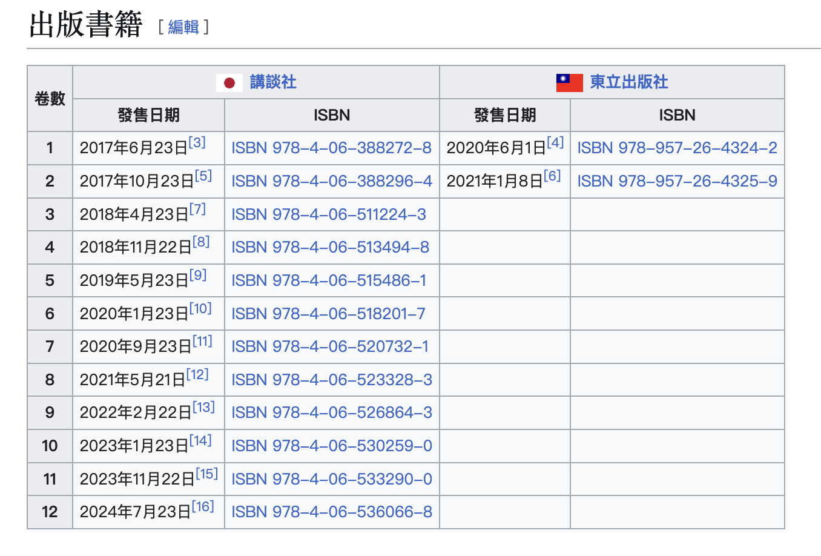Follow citation reference [9]
This screenshot has height=556, width=821.
(198, 276)
